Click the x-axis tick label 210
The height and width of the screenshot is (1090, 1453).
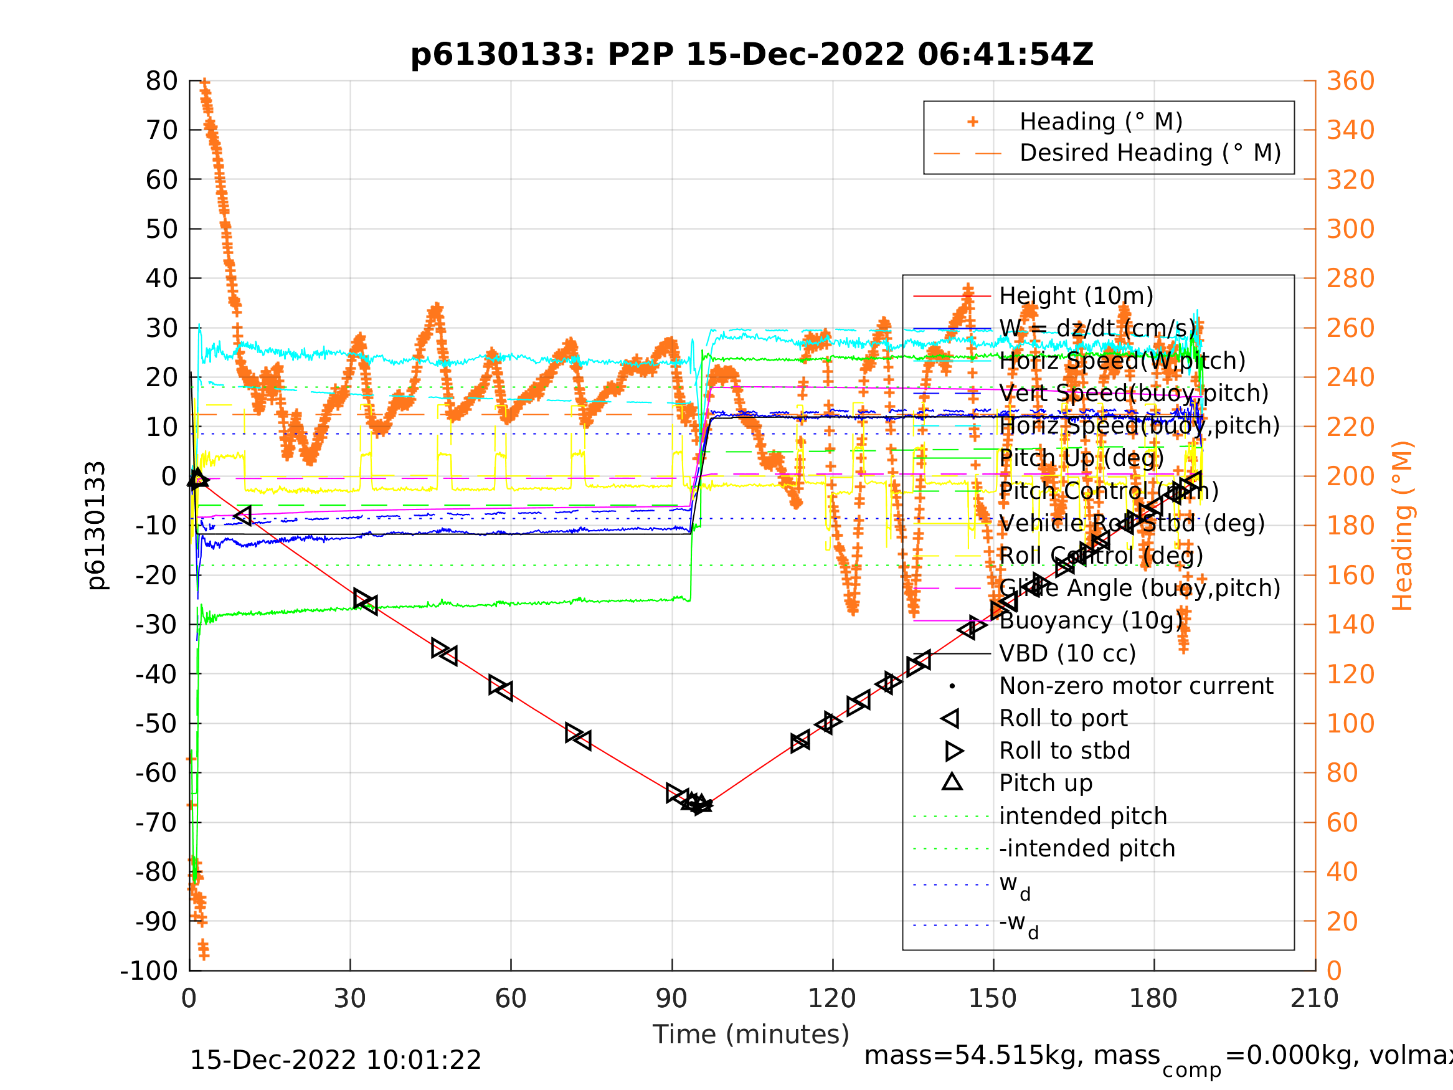[x=1314, y=998]
